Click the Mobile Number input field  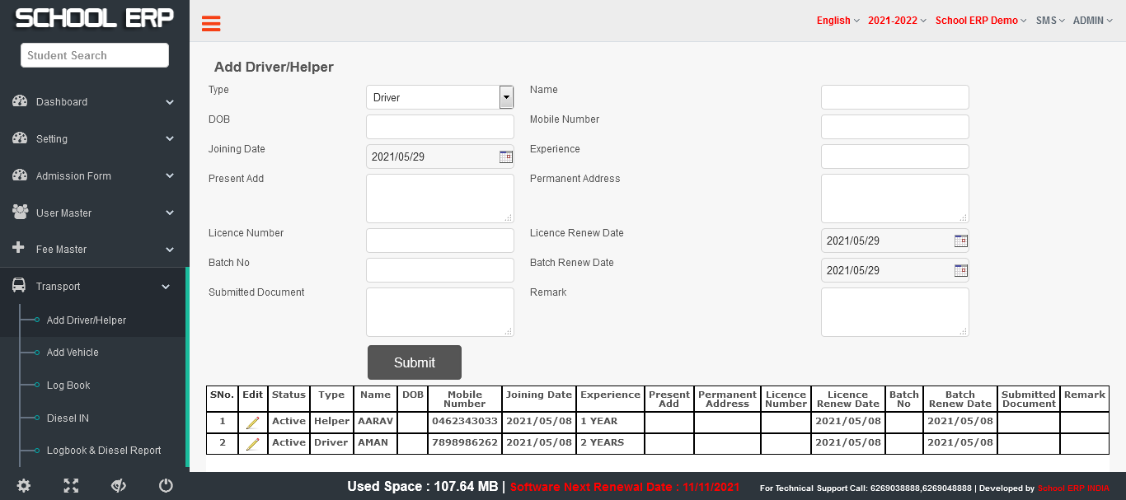[x=894, y=127]
